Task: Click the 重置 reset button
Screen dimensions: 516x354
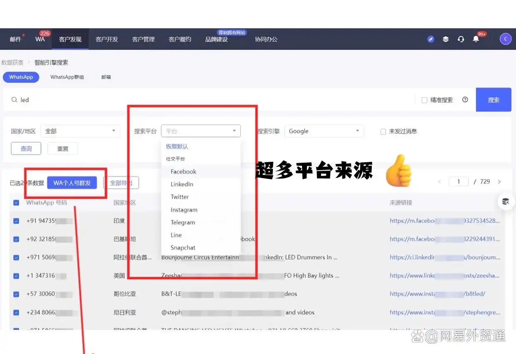Action: click(x=62, y=149)
